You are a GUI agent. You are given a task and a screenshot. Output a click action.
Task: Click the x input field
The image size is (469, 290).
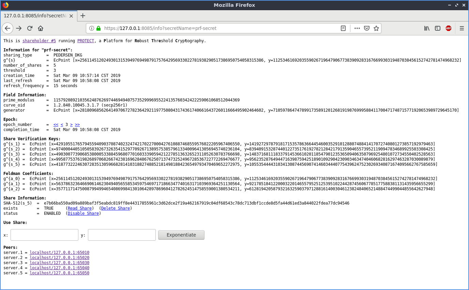point(44,235)
